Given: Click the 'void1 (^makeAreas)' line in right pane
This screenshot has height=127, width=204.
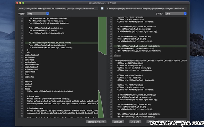Looking at the screenshot, I should (151, 61).
